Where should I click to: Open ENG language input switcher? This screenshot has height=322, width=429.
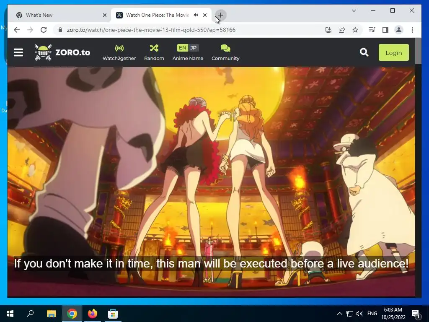point(372,314)
